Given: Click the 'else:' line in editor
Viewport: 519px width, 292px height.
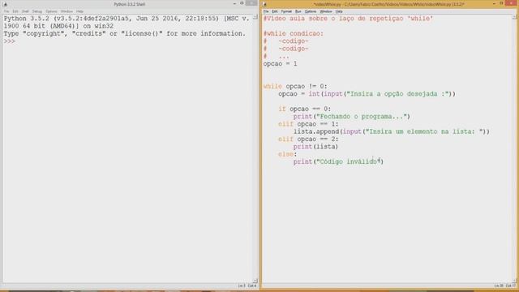Looking at the screenshot, I should 288,154.
